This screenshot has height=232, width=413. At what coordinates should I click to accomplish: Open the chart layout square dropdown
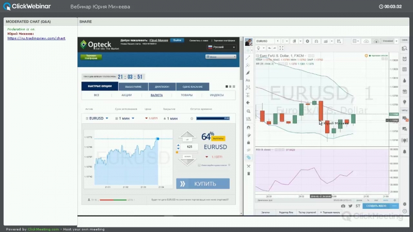[x=356, y=41]
